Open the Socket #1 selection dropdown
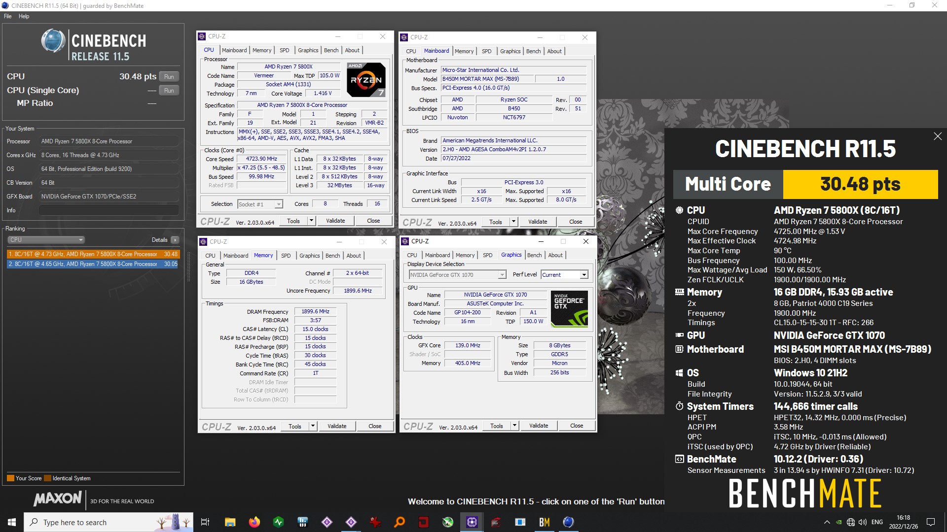 (x=260, y=204)
